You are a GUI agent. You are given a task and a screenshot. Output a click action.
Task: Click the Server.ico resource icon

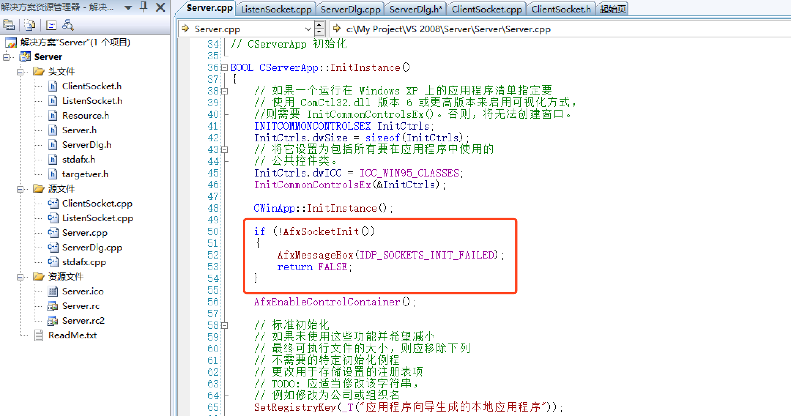tap(52, 291)
